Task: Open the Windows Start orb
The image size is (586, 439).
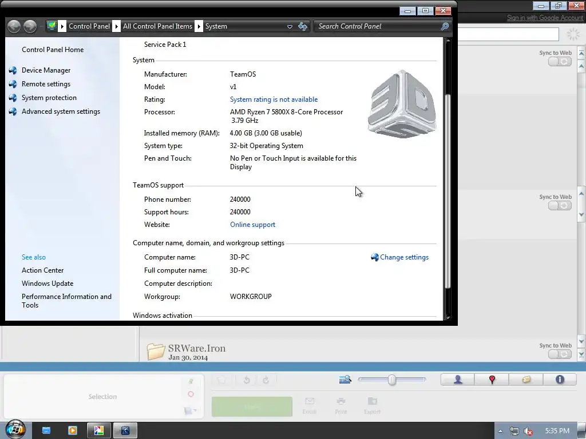Action: [15, 429]
